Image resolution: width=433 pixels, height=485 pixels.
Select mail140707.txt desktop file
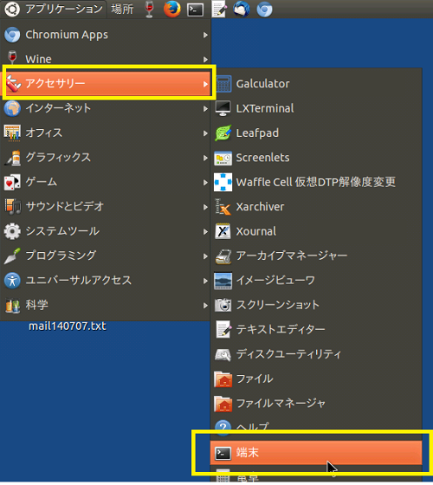coord(68,326)
